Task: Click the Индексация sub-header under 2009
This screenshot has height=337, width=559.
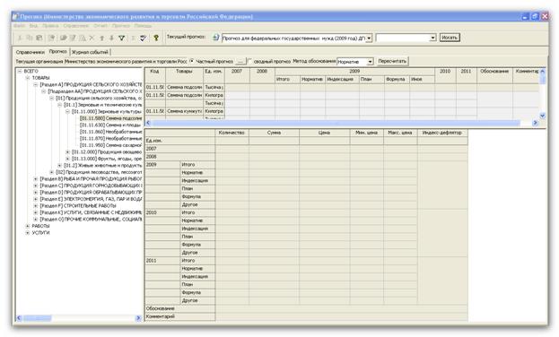Action: [342, 80]
